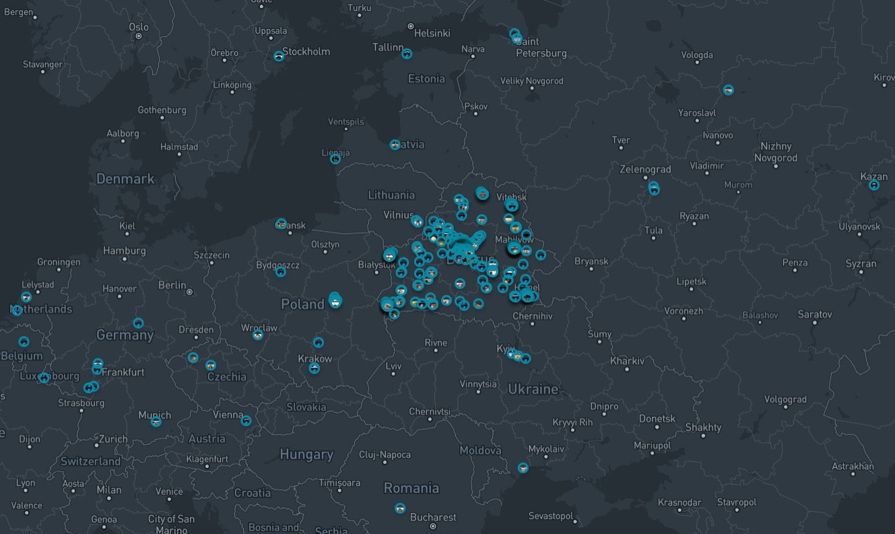Image resolution: width=895 pixels, height=534 pixels.
Task: Select the Lithuania country label
Action: point(391,195)
